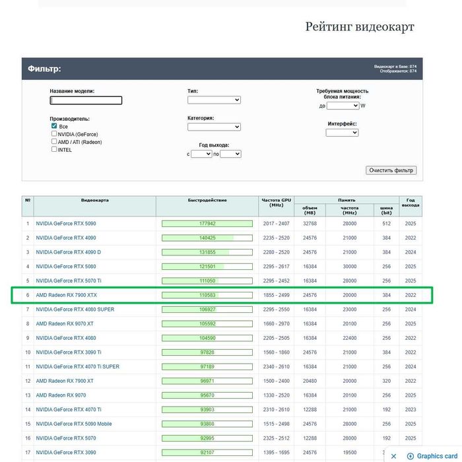
Task: Click the GPU frequency value 1660 - 2970
Action: coord(277,323)
